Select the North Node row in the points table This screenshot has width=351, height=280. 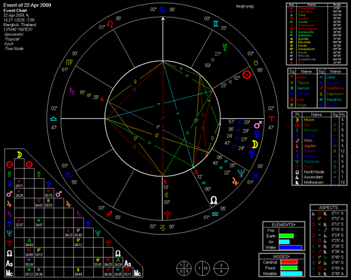[320, 172]
